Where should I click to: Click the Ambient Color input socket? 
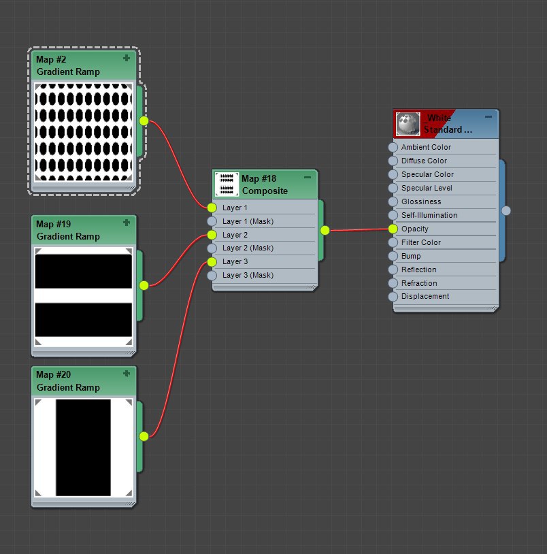click(393, 147)
